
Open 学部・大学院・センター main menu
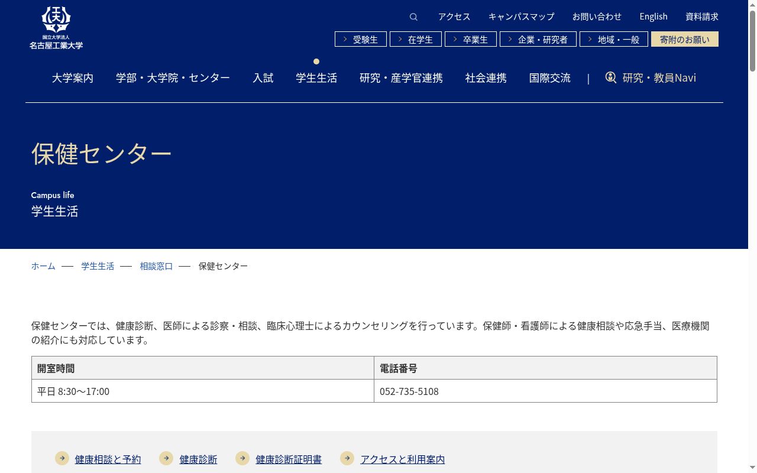point(173,77)
